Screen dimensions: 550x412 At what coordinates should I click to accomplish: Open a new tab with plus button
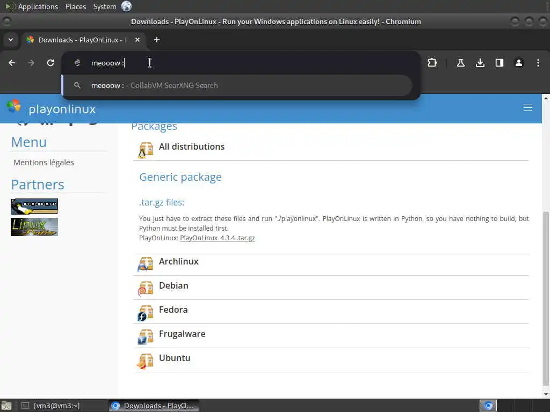coord(157,40)
